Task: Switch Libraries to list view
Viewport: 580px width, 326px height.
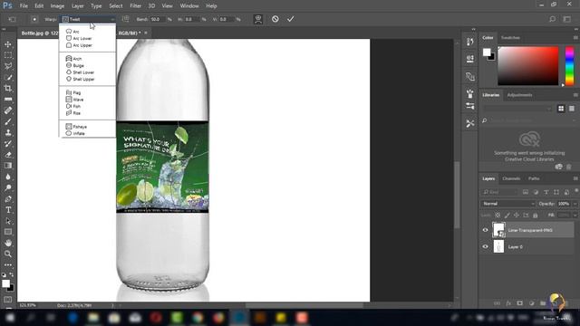Action: [x=572, y=109]
